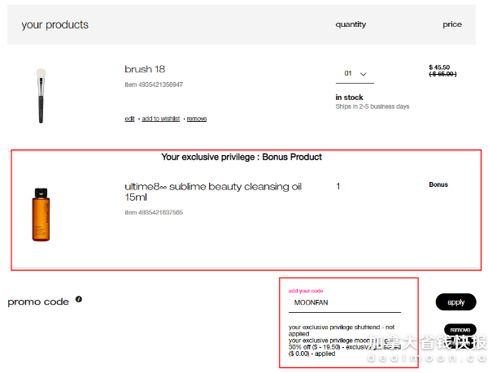Remove brush 18 from the cart
This screenshot has width=488, height=373.
[197, 119]
